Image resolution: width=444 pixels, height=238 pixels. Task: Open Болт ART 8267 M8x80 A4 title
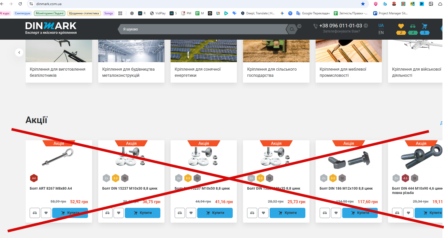pyautogui.click(x=51, y=188)
